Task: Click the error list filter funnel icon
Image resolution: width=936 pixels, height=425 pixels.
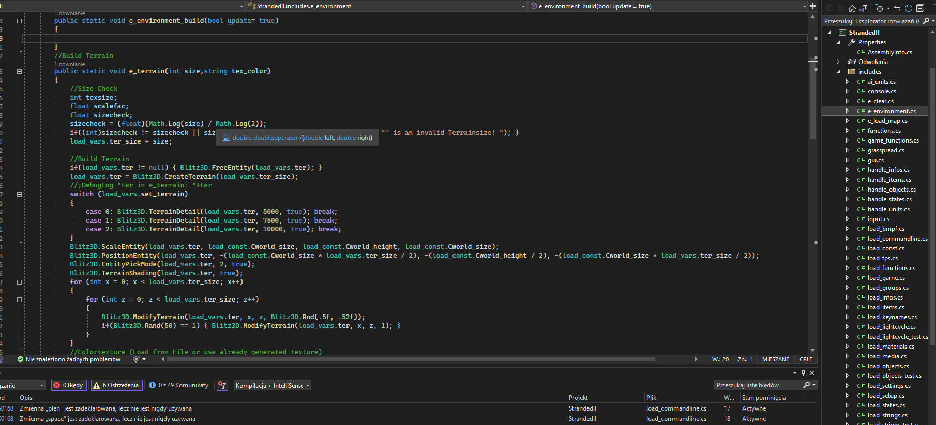Action: tap(222, 385)
